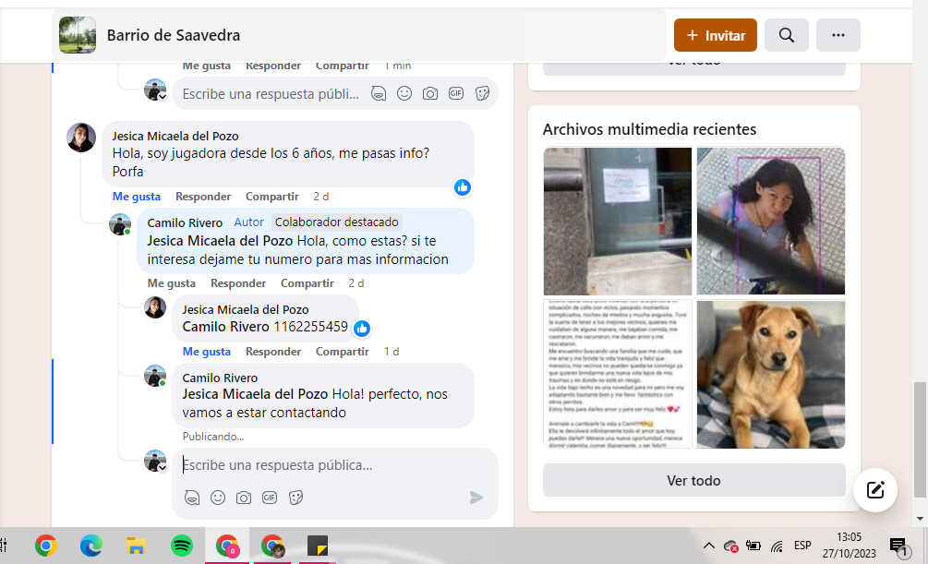Screen dimensions: 928x564
Task: Switch ESP keyboard input language
Action: pos(802,546)
